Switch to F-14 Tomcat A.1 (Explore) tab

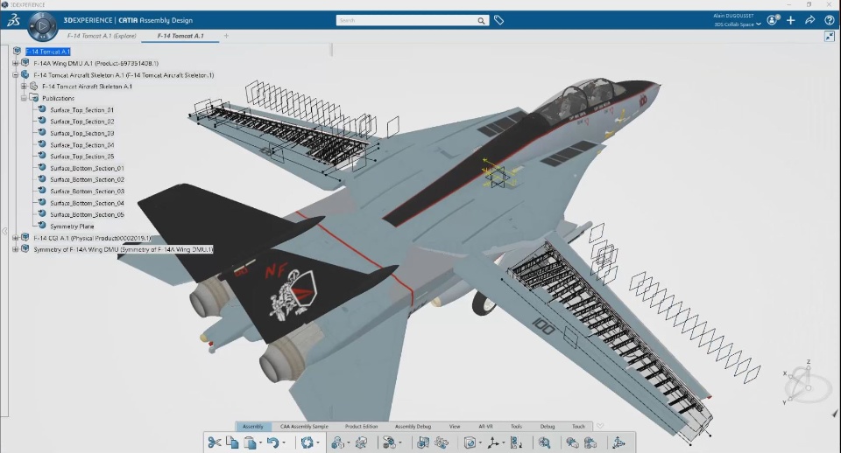pos(102,36)
